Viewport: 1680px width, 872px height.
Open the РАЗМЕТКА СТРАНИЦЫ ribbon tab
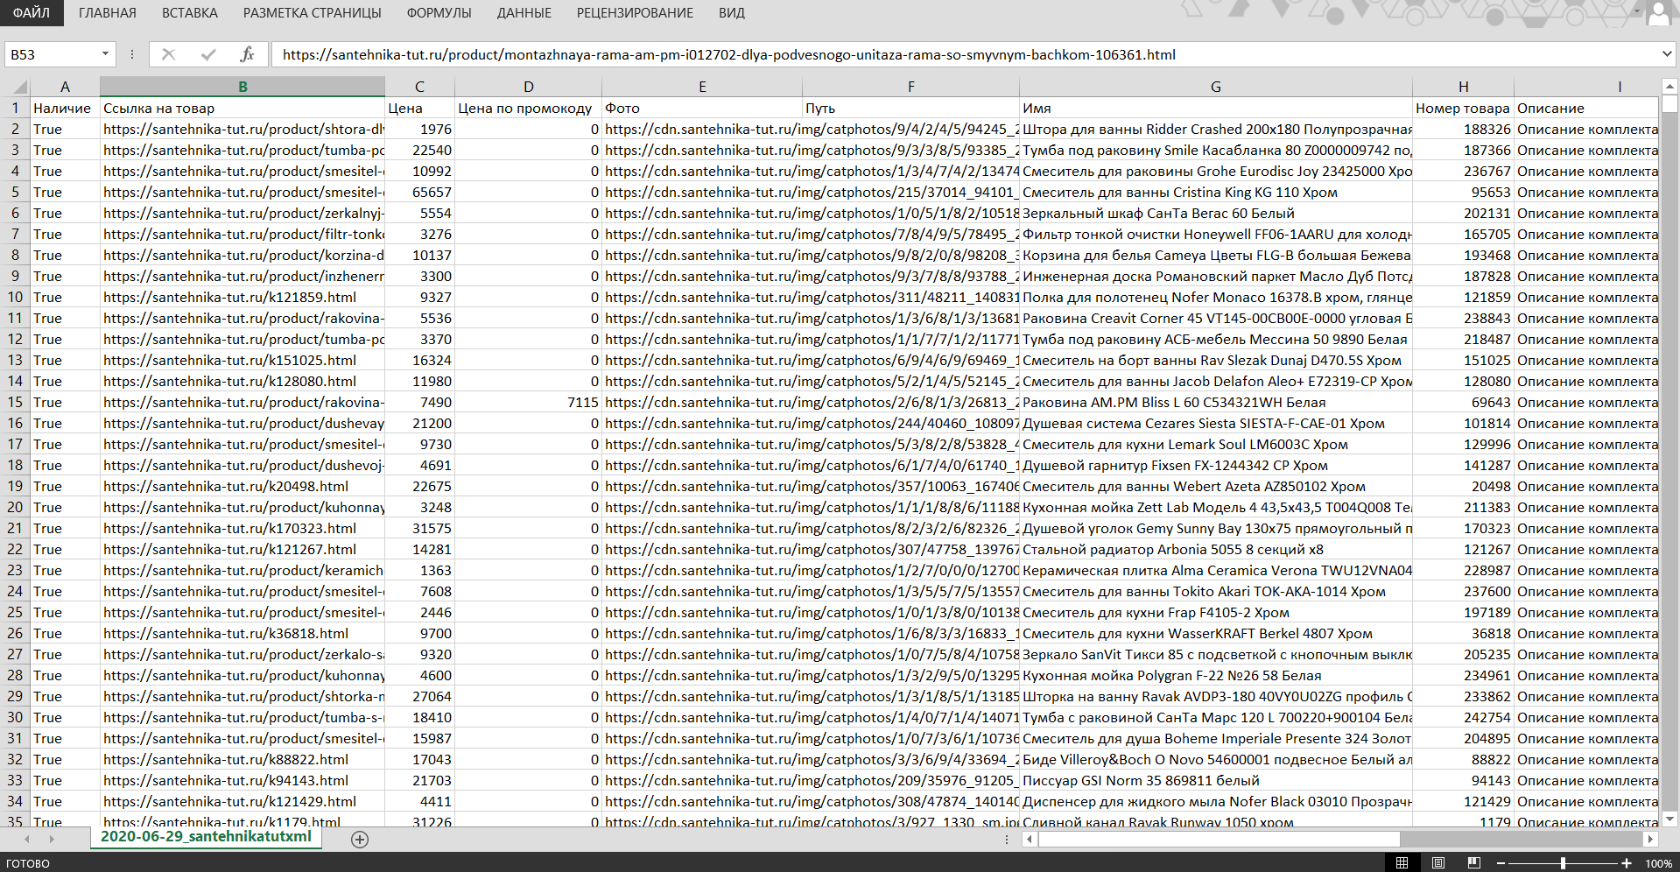click(x=313, y=13)
